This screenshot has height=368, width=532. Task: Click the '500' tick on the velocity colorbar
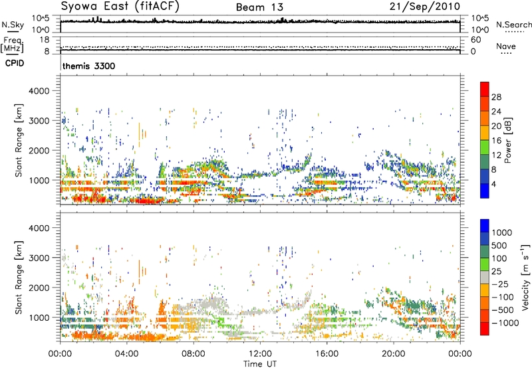[501, 245]
